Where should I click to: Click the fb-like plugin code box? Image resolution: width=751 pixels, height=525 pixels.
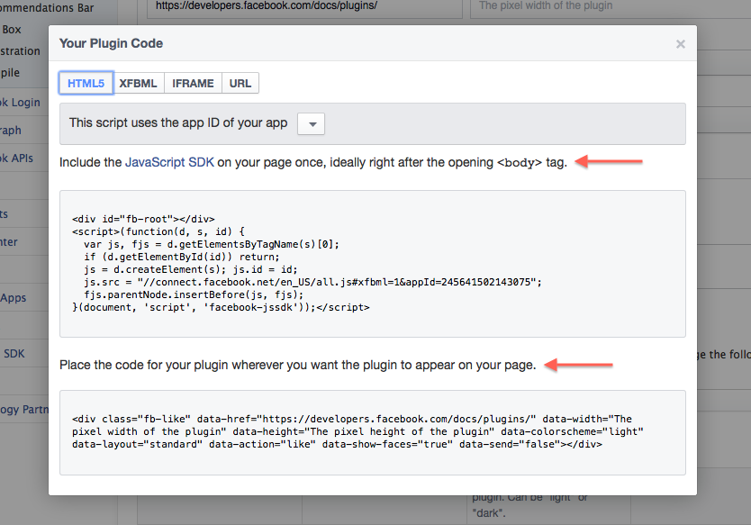(373, 432)
